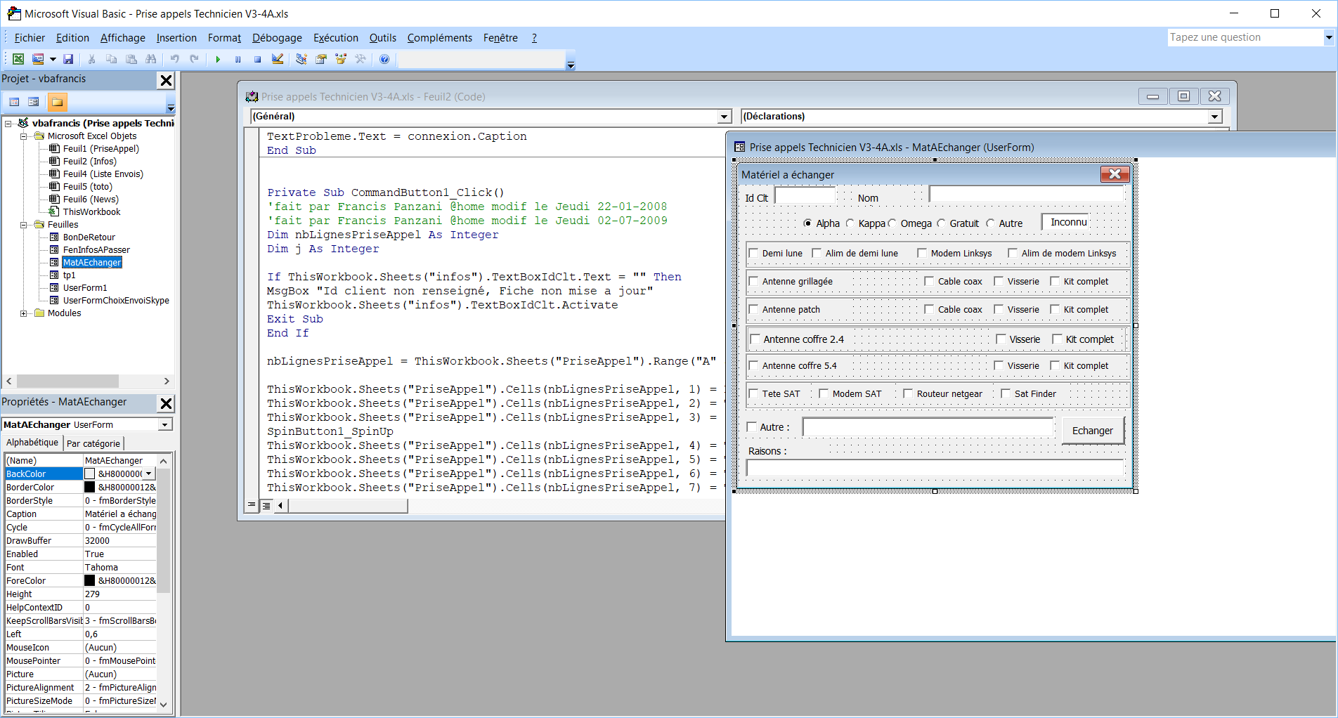
Task: Check the Sat Finder checkbox
Action: point(1006,393)
